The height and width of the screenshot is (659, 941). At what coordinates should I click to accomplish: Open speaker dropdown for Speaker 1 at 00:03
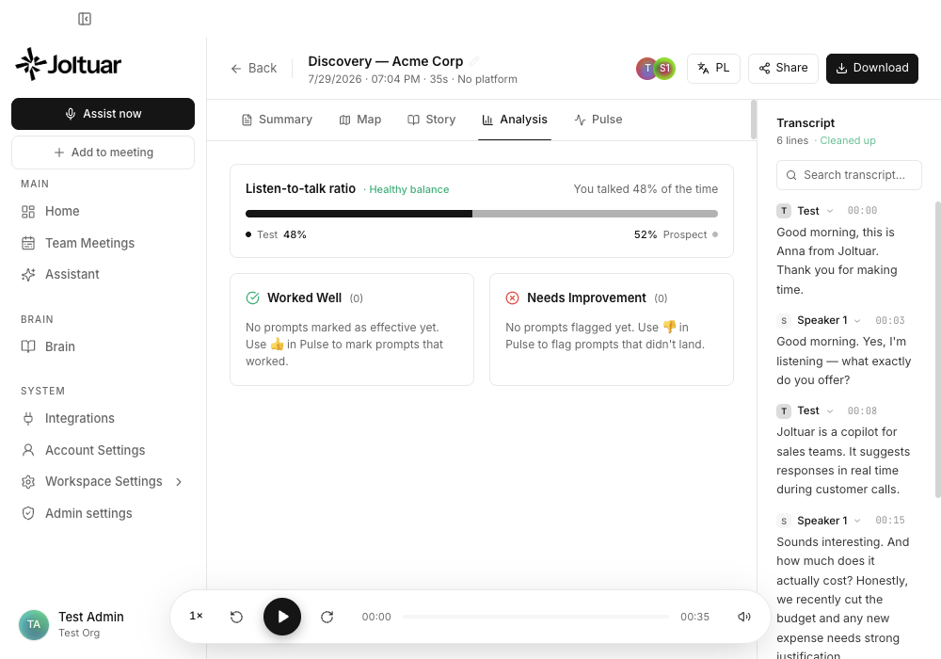pos(857,320)
